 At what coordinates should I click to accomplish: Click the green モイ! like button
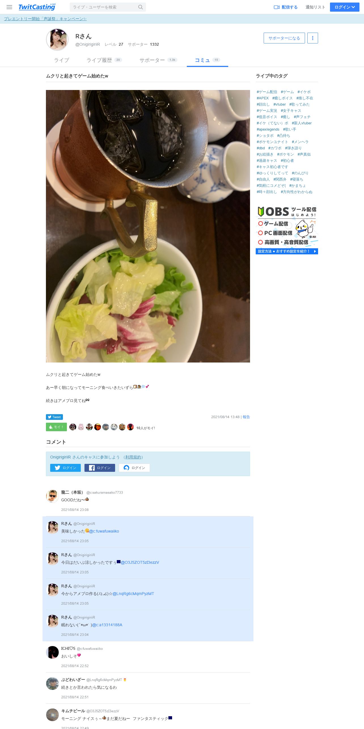56,427
